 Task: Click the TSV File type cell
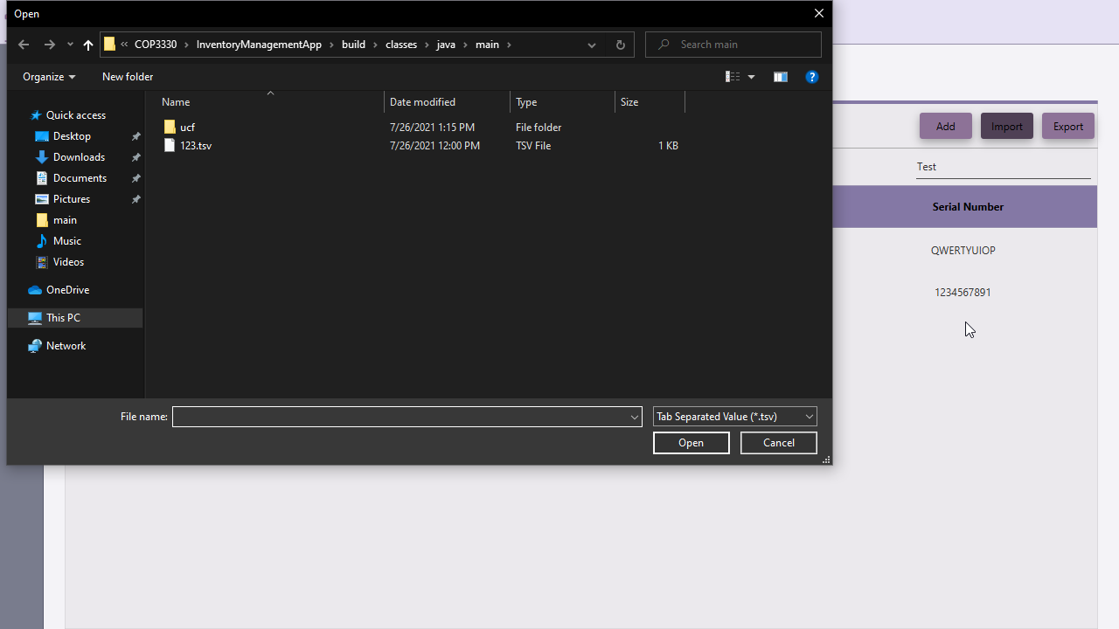point(533,146)
